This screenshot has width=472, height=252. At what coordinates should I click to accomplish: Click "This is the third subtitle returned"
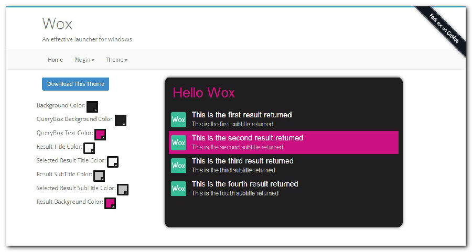click(x=233, y=170)
